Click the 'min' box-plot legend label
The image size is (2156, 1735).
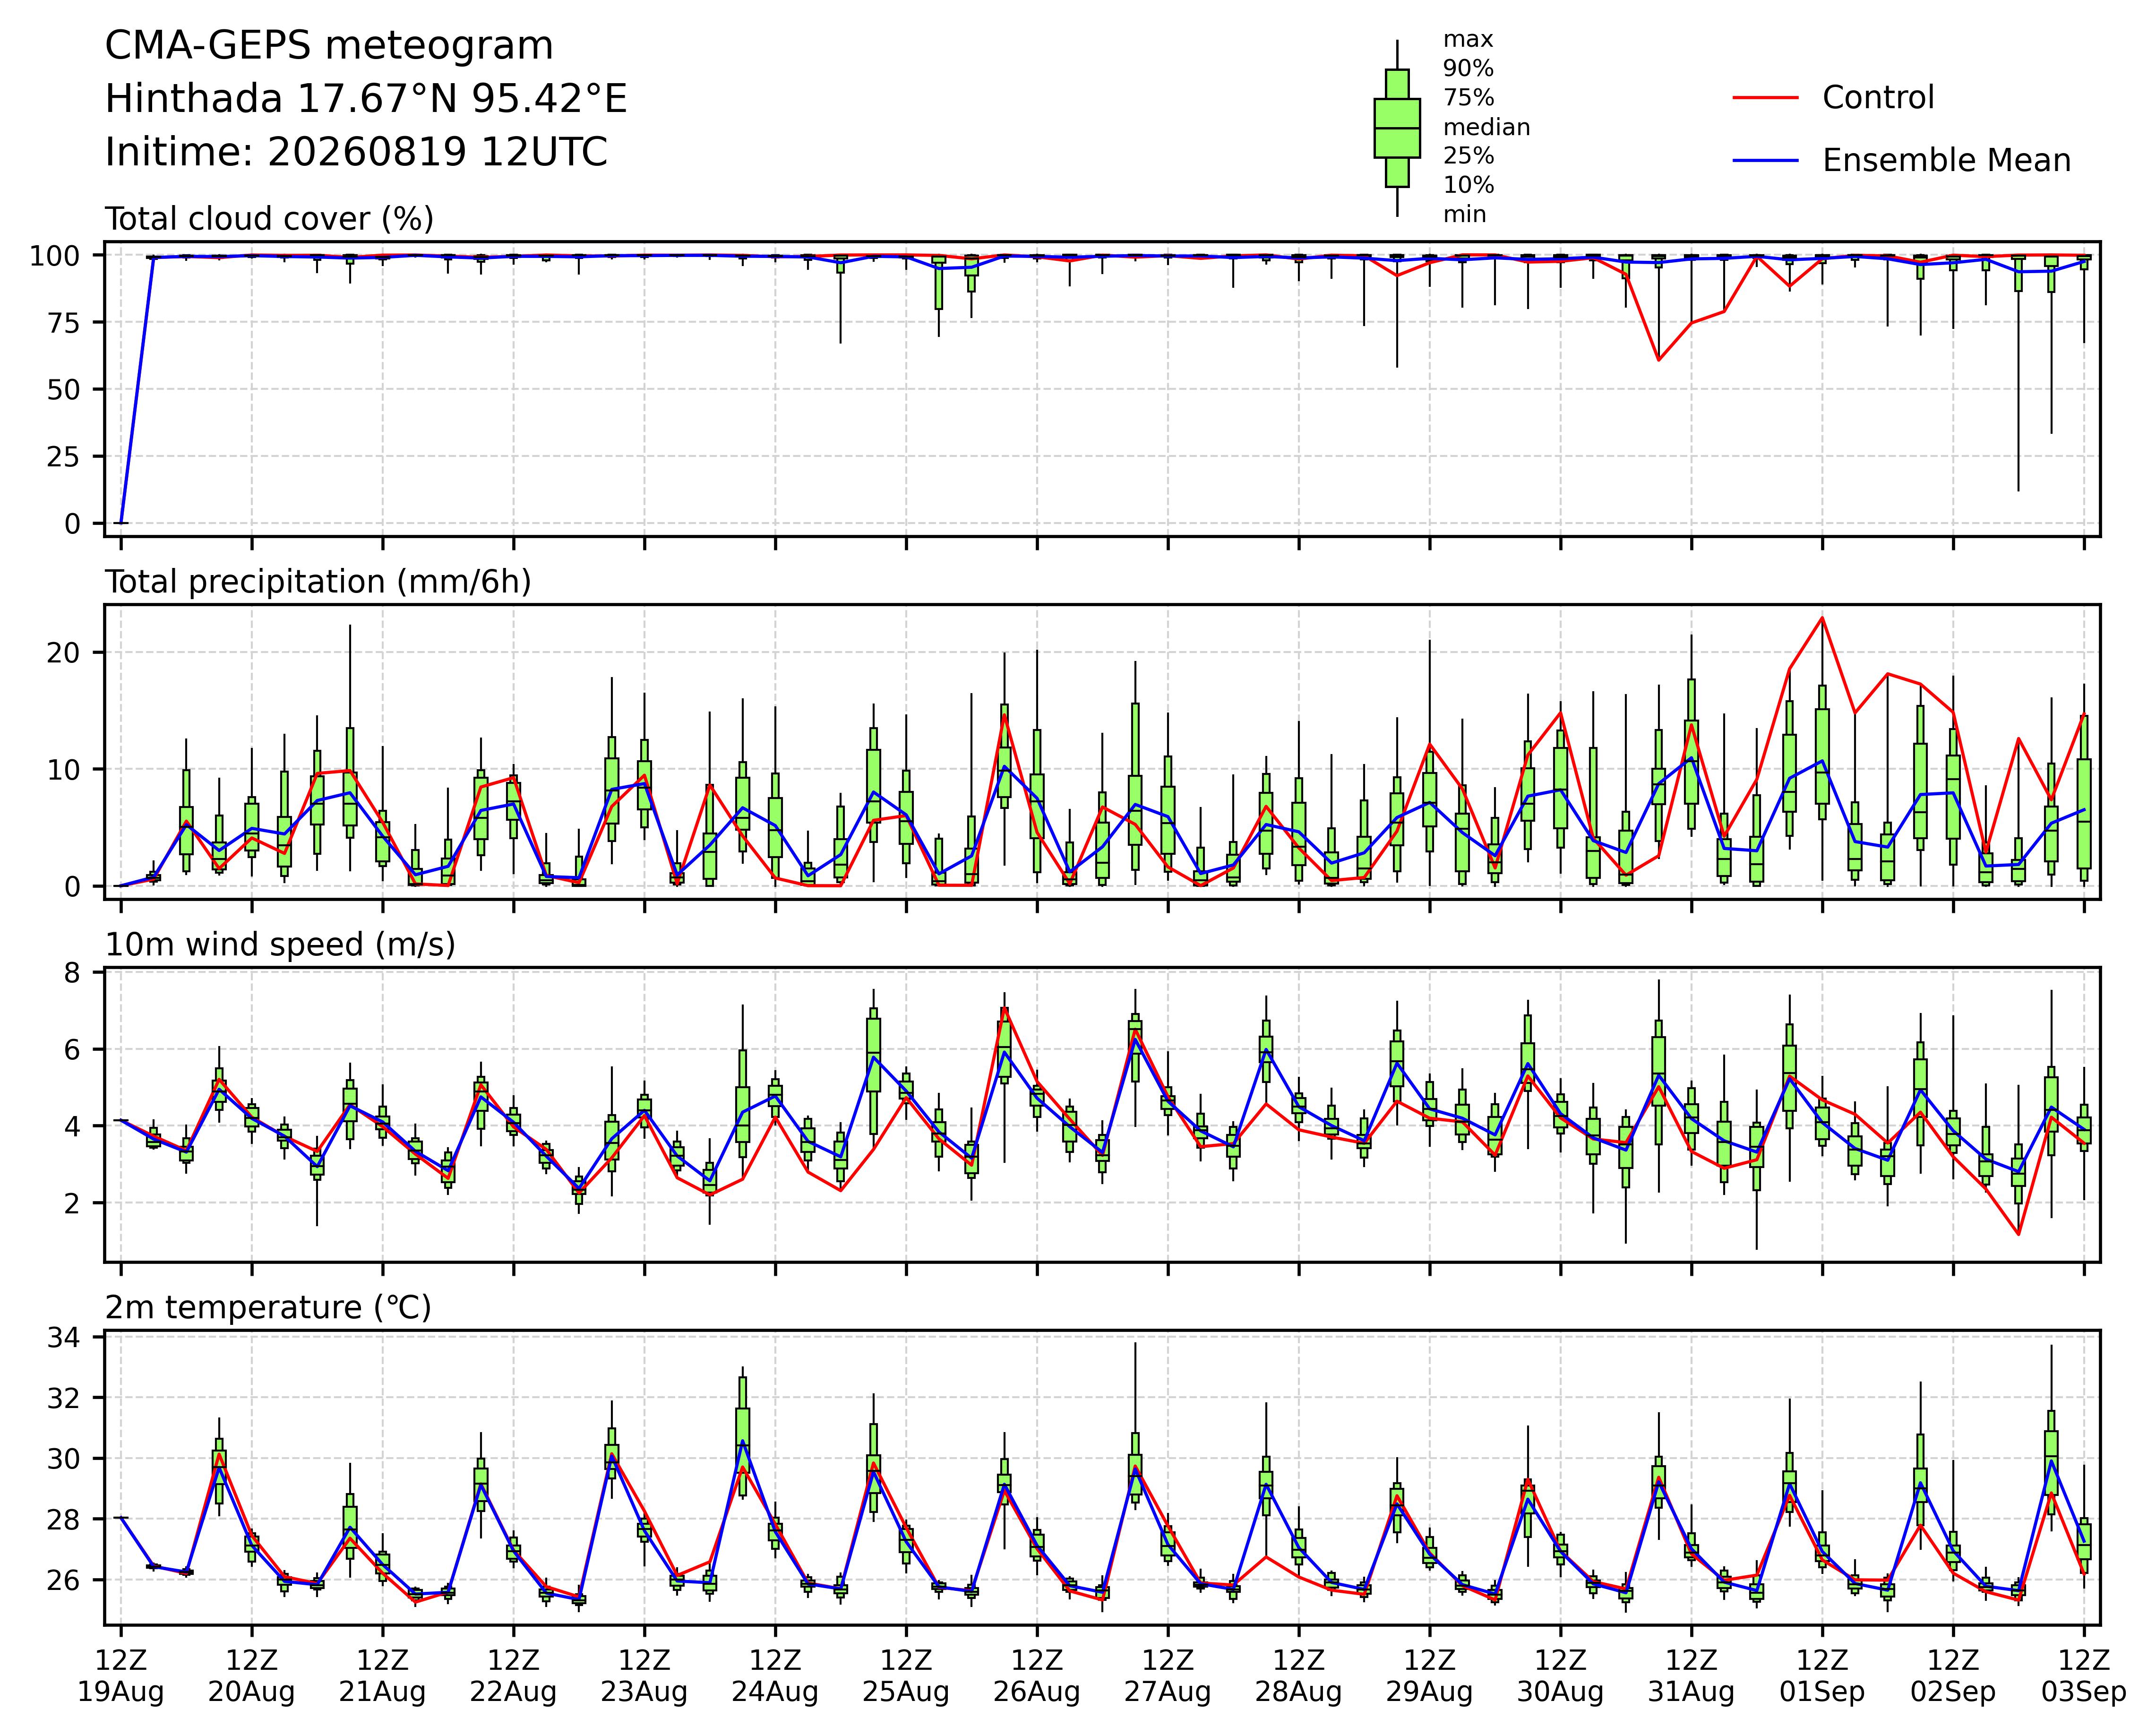1465,215
